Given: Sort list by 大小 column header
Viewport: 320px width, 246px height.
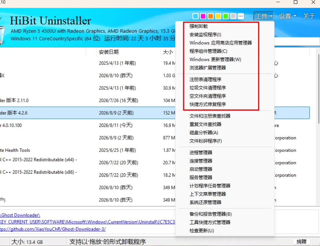Looking at the screenshot, I should pos(168,52).
